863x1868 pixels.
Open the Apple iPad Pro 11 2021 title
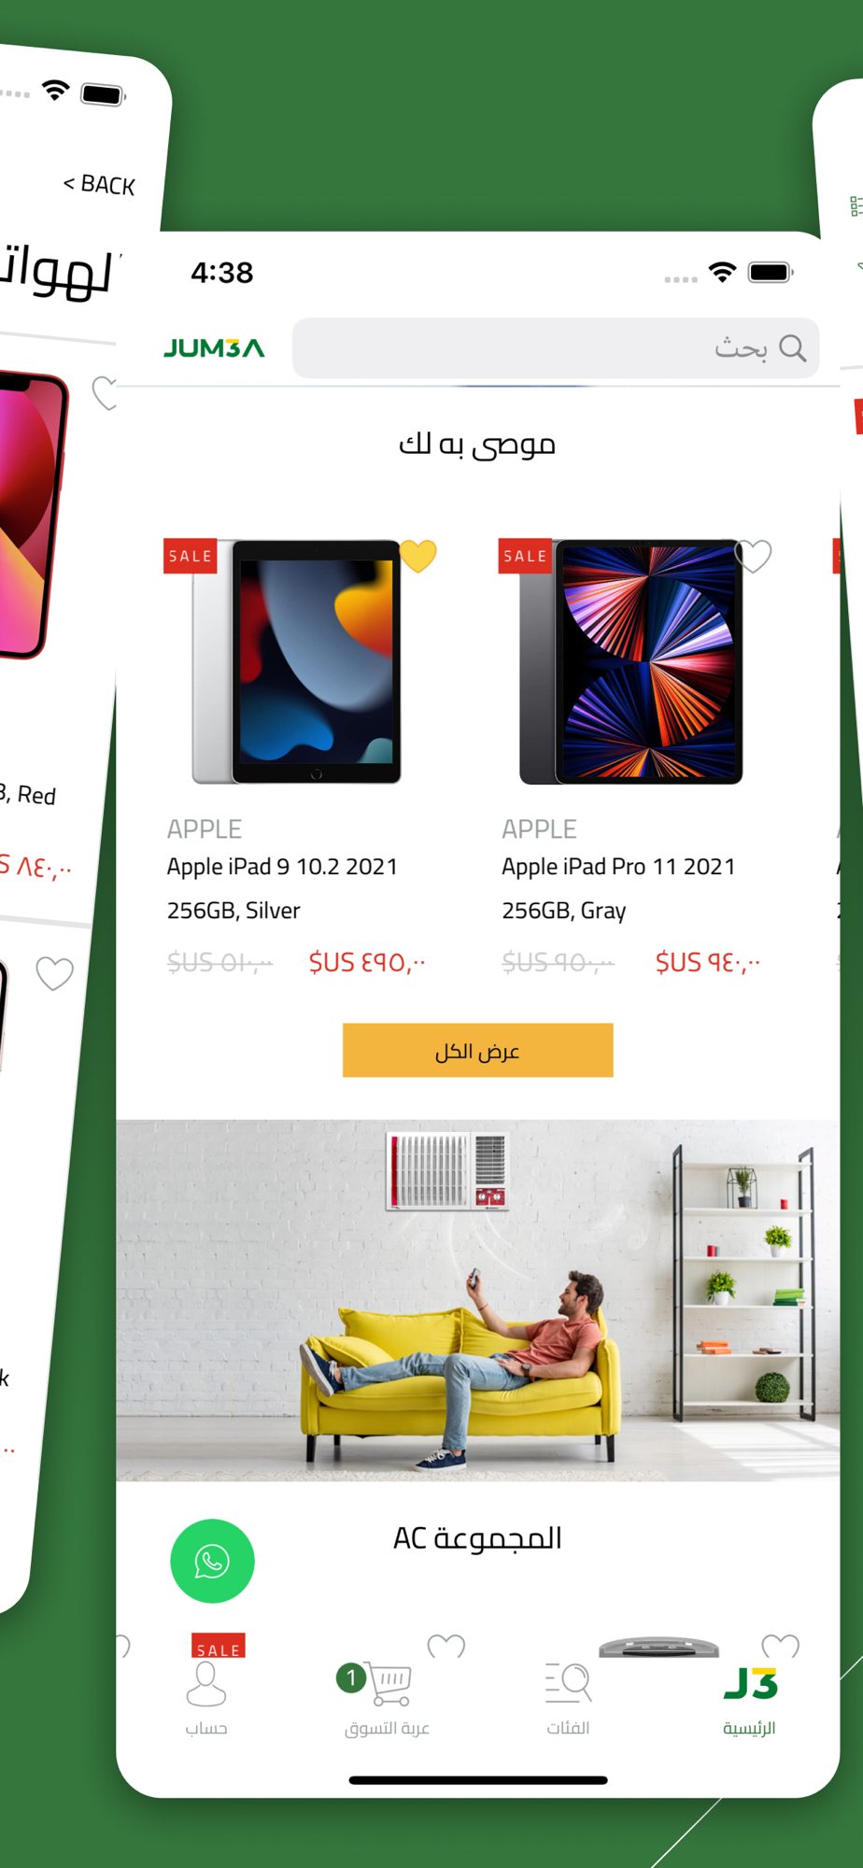click(x=618, y=867)
